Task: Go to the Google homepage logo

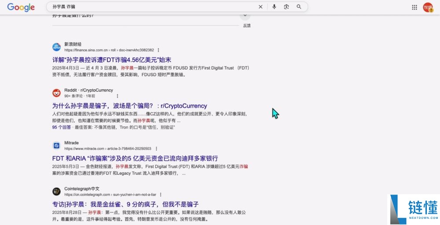Action: point(21,7)
